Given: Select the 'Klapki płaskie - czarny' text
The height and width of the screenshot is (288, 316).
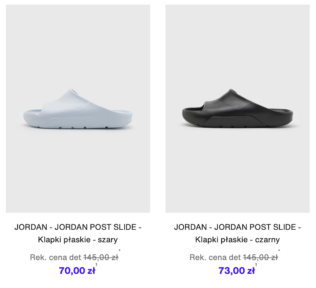Looking at the screenshot, I should 237,240.
